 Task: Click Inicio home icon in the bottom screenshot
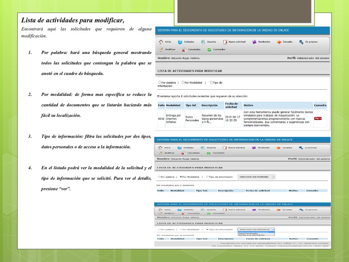160,210
